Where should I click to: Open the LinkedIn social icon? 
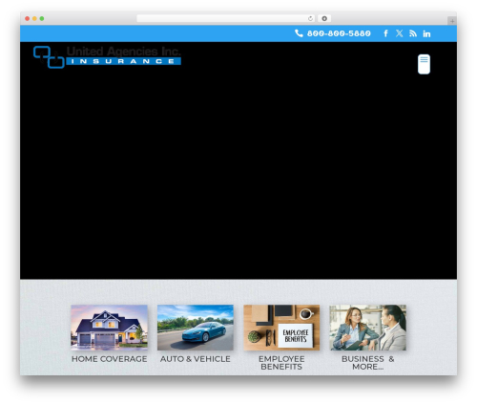[426, 33]
